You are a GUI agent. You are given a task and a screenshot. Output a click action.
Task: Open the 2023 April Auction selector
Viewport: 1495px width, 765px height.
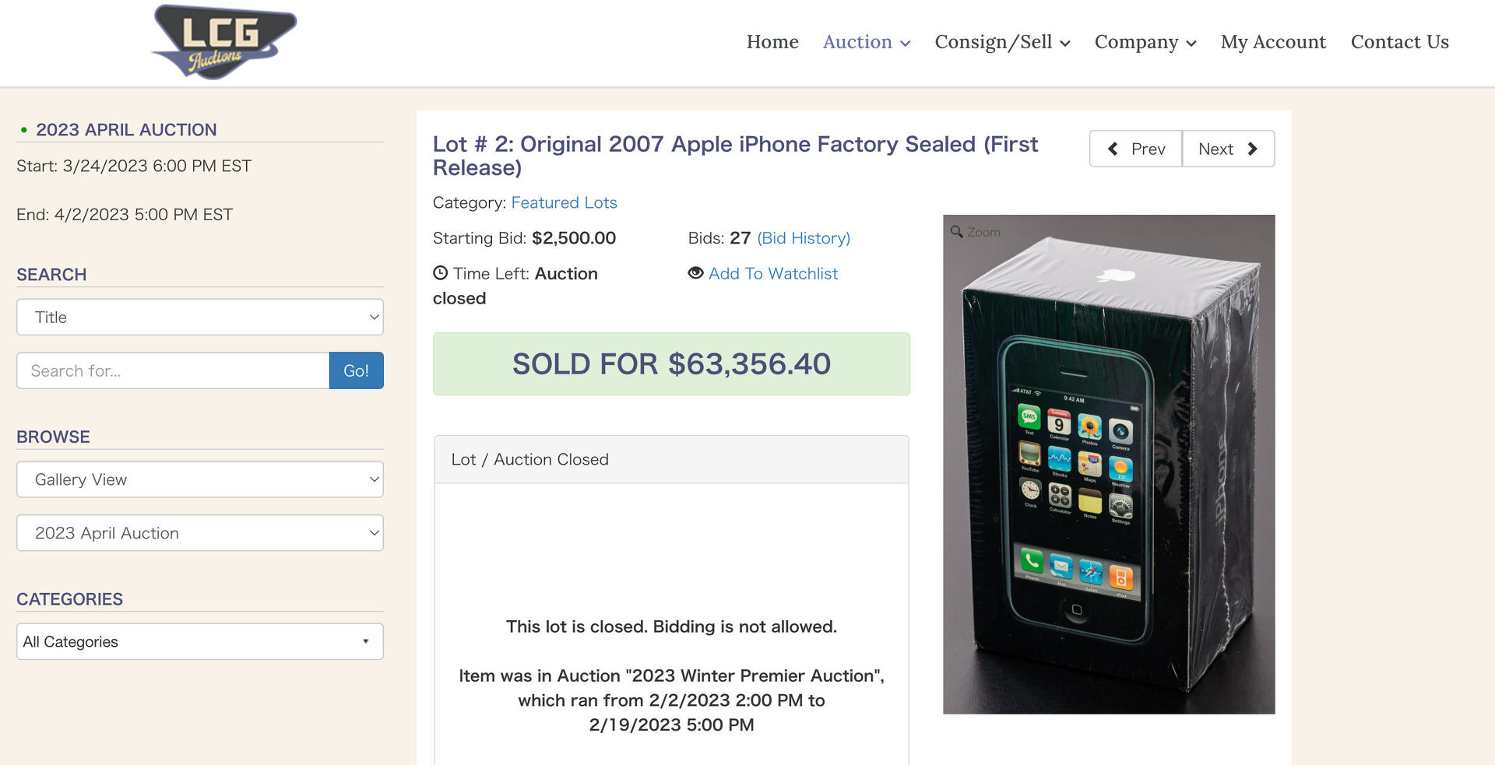[200, 533]
